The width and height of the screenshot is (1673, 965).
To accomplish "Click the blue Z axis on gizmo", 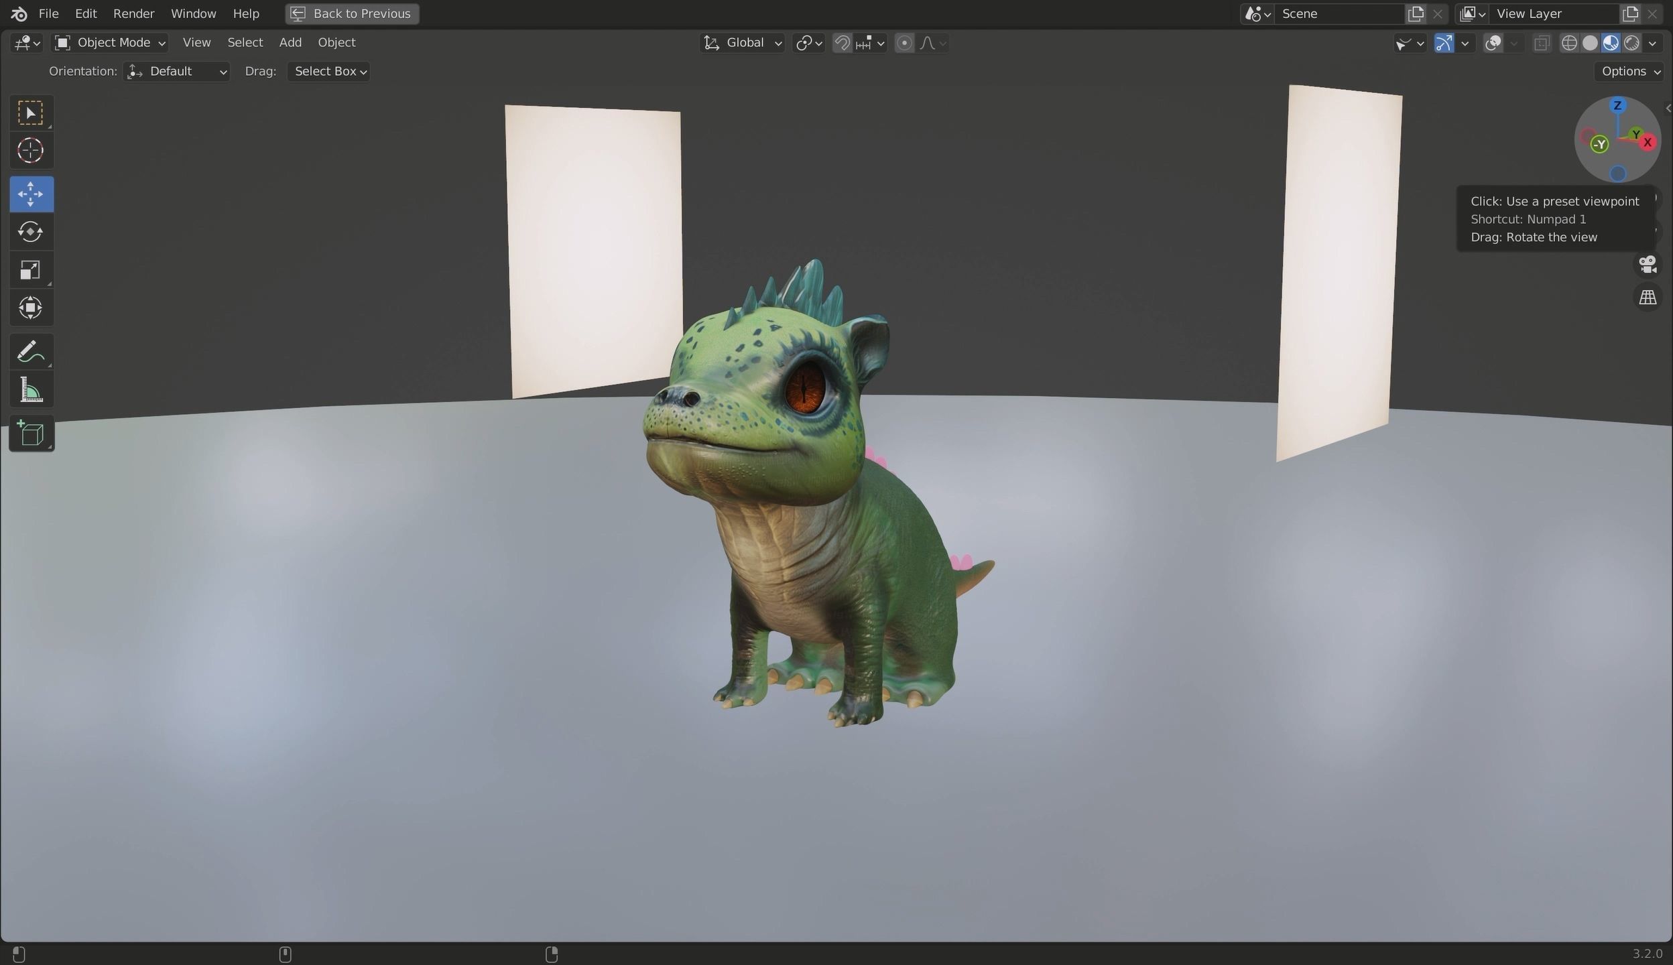I will [1617, 105].
